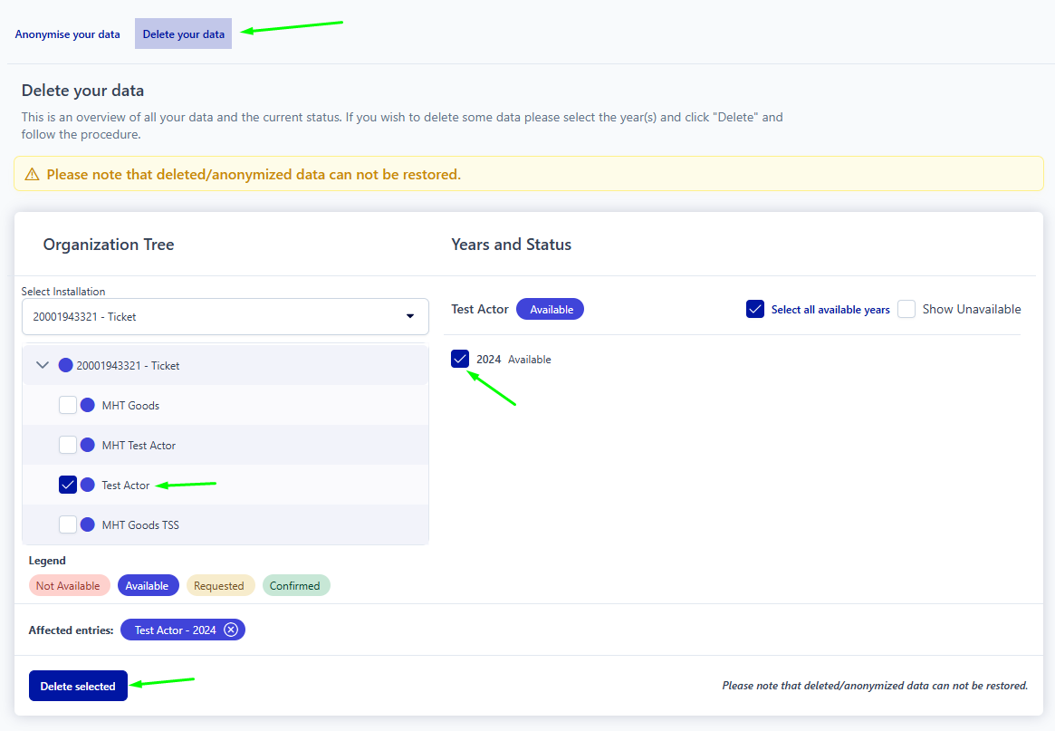Click the 20001943321 - Ticket tree root label
Viewport: 1055px width, 731px height.
(128, 366)
